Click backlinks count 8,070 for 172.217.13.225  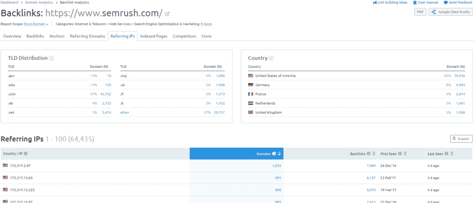[x=371, y=190]
